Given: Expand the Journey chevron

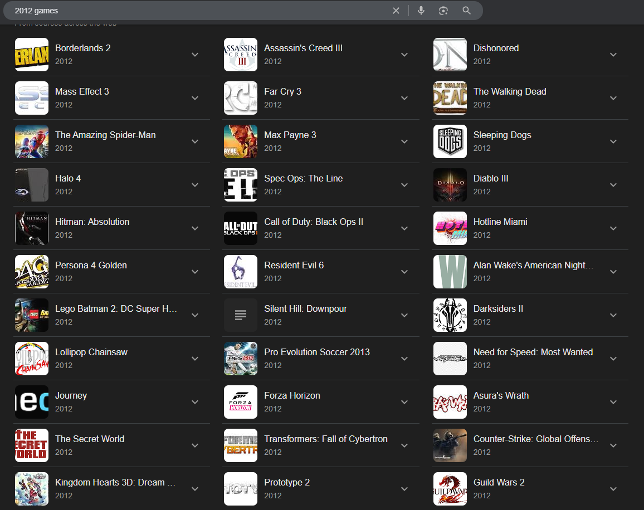Looking at the screenshot, I should click(x=195, y=402).
